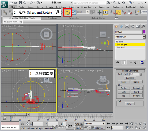The width and height of the screenshot is (148, 131).
Task: Toggle Select and Manipulate tool
Action: tap(99, 13)
